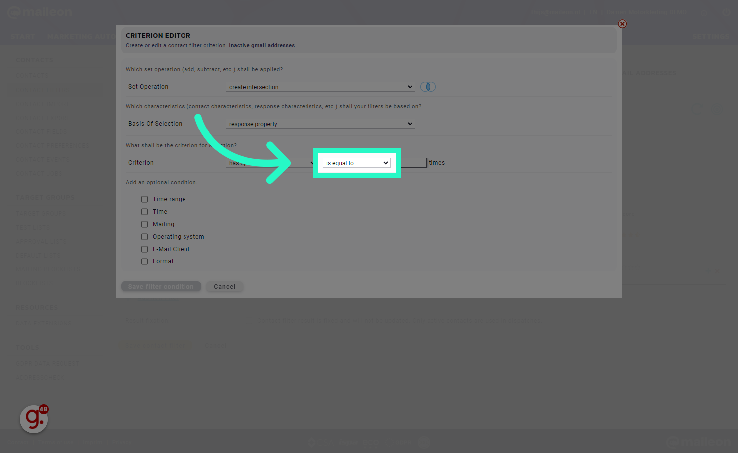
Task: Enable the E-Mail Client checkbox
Action: click(x=144, y=249)
